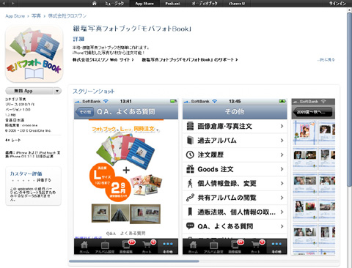
Task: Open the モバフォトBook のサポート link
Action: (190, 59)
